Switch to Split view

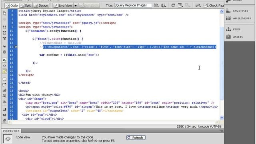26,6
